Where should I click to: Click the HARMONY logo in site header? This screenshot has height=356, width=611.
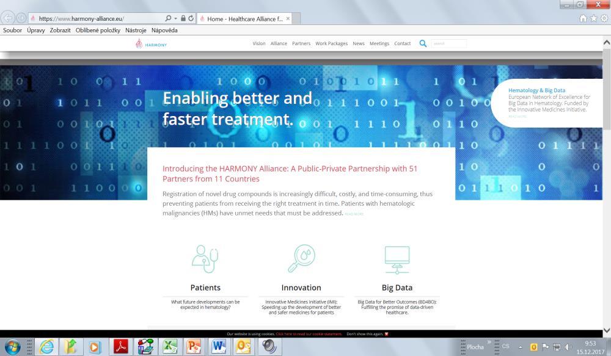[151, 44]
